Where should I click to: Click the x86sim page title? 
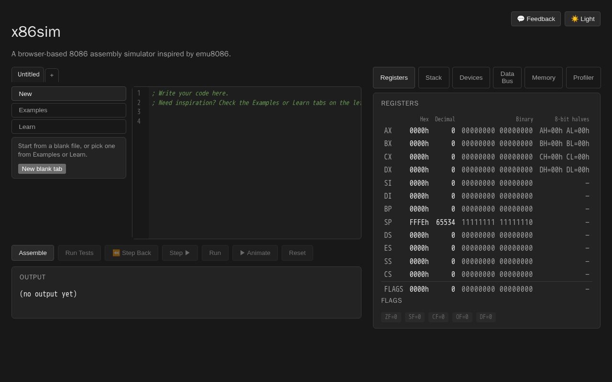coord(36,32)
